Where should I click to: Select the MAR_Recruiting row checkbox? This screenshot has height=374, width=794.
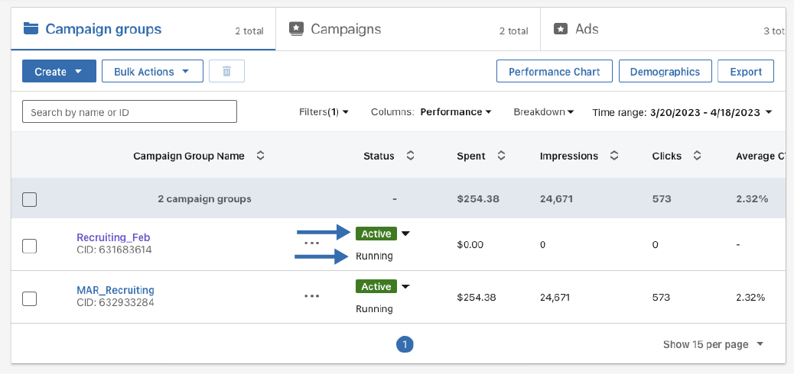[29, 298]
